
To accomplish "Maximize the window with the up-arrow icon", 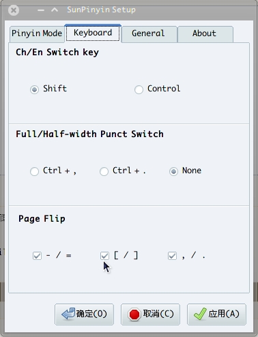I will [x=55, y=10].
